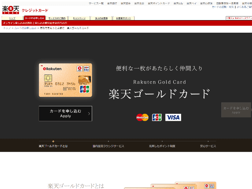Open the 楽天ポイントカード link

[159, 3]
